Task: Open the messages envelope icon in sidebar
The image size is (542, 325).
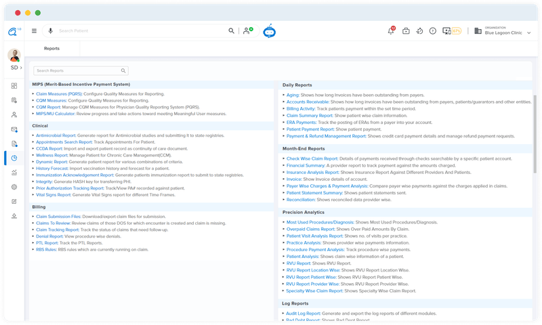Action: coord(14,129)
